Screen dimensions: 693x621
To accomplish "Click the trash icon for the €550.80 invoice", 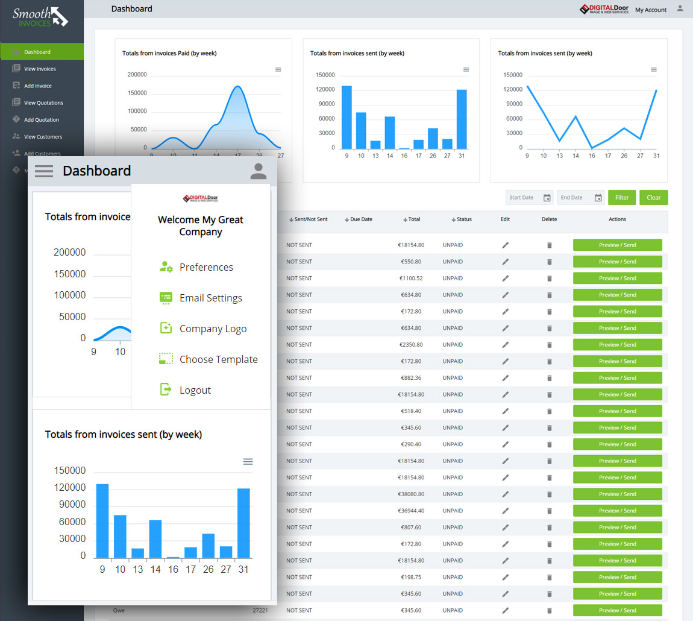I will click(x=549, y=262).
